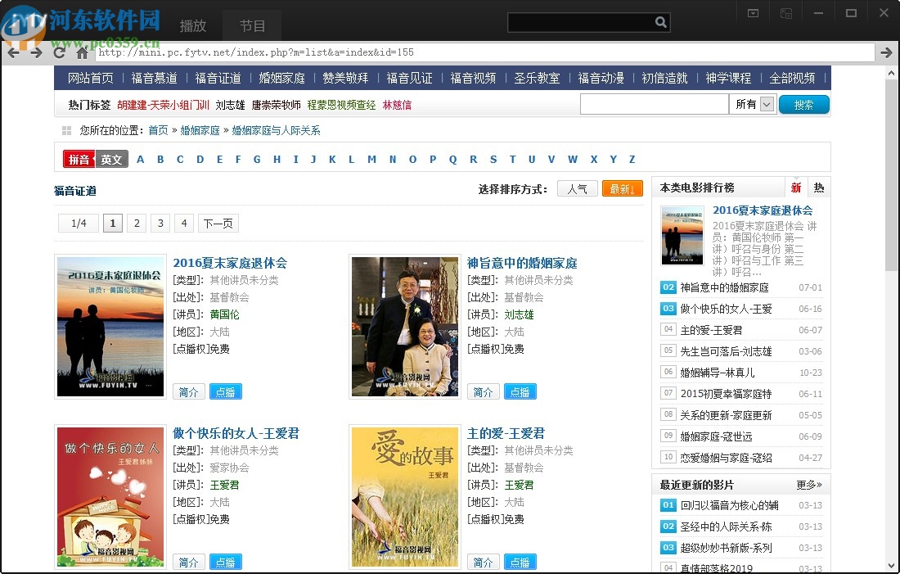The height and width of the screenshot is (574, 900).
Task: Open the title bar dropdown menu icon
Action: (x=753, y=13)
